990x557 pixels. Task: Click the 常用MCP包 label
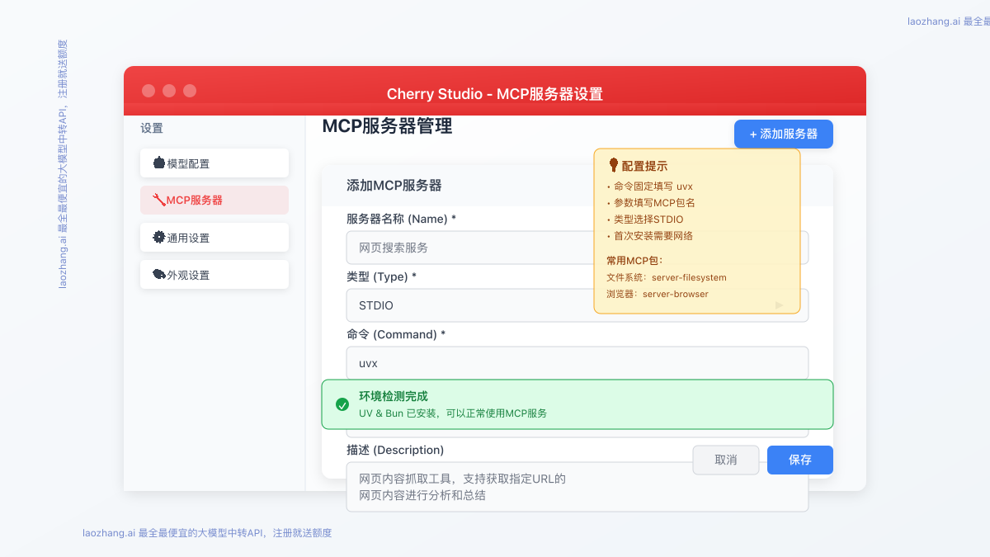(634, 261)
